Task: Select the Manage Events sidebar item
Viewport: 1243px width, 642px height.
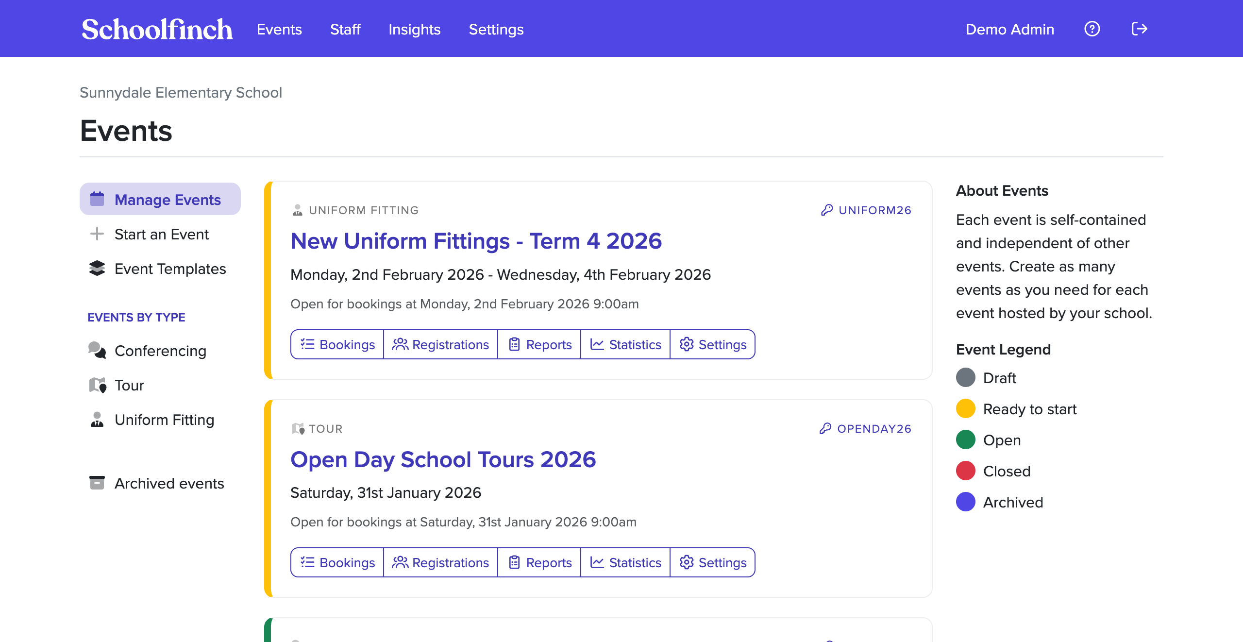Action: point(160,199)
